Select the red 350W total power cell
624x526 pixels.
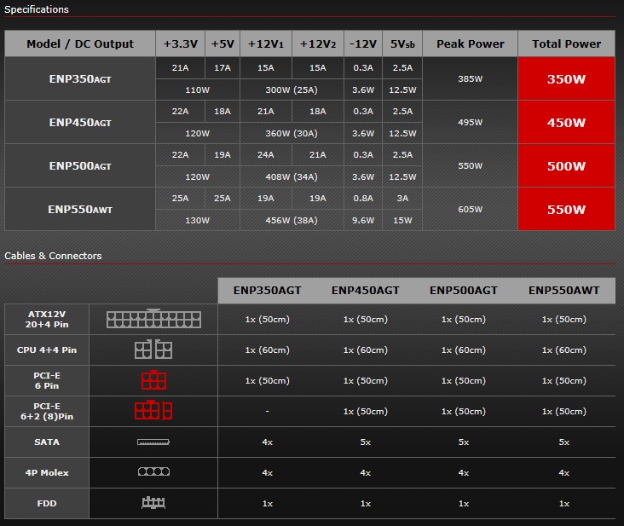point(566,78)
